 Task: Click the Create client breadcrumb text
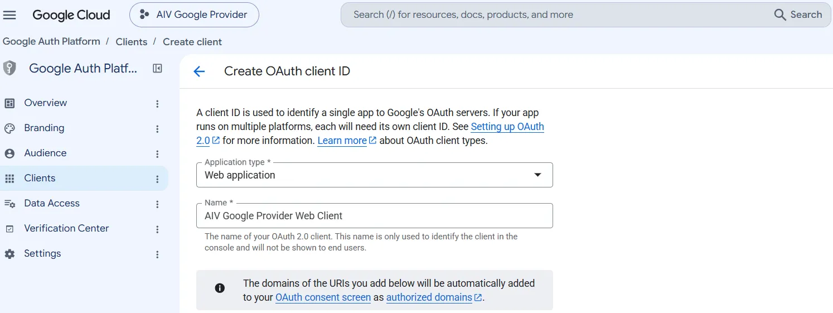192,42
